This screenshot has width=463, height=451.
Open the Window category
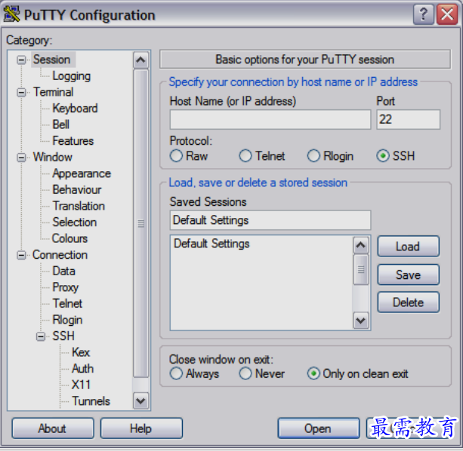[x=53, y=157]
